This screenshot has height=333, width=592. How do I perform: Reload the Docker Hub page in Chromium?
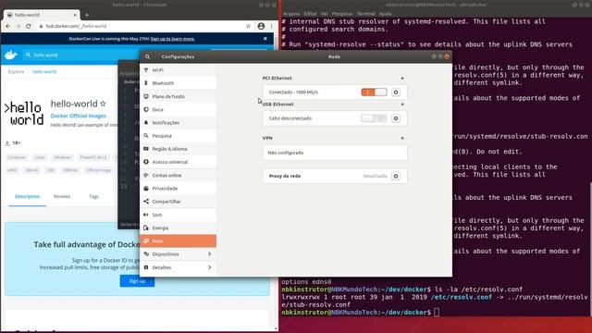click(29, 26)
